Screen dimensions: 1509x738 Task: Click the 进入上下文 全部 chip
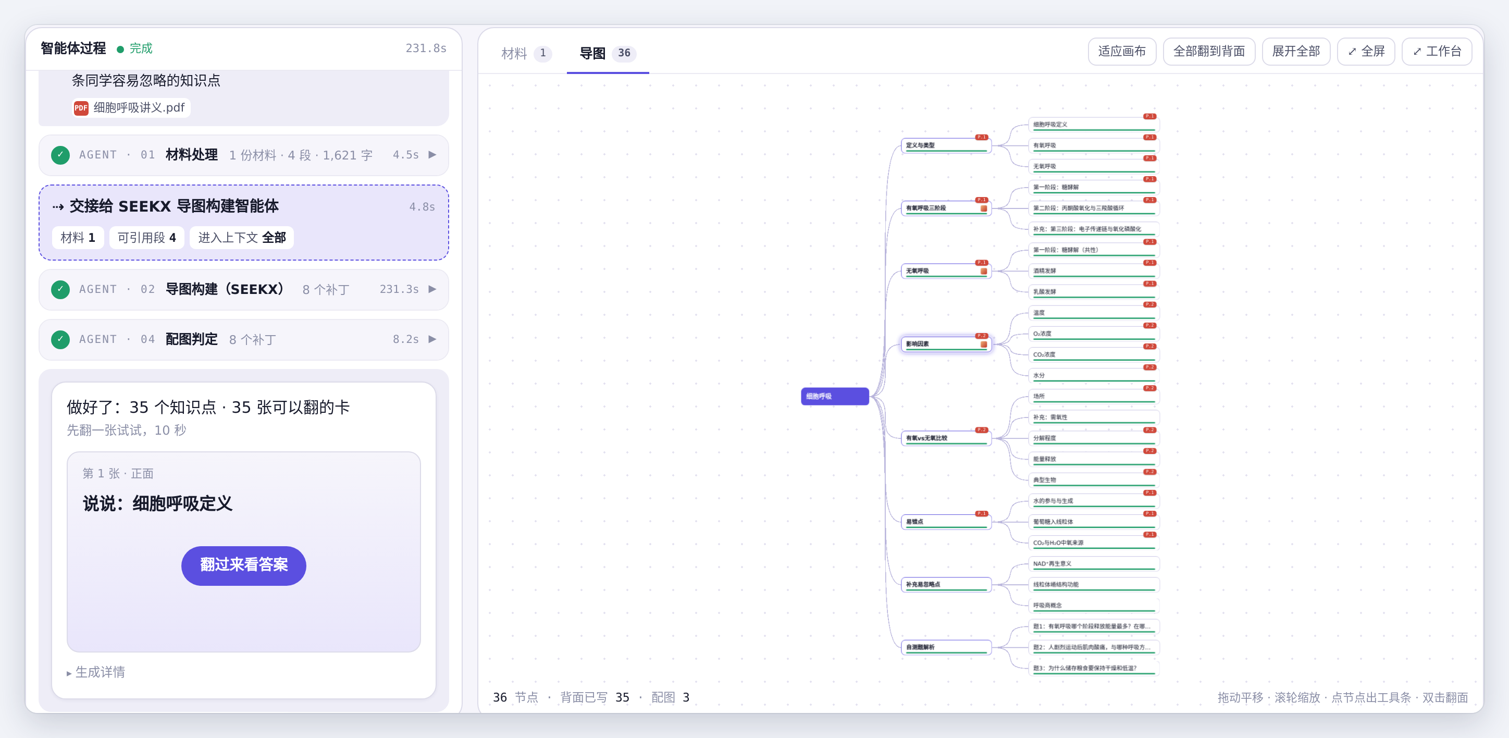coord(241,238)
